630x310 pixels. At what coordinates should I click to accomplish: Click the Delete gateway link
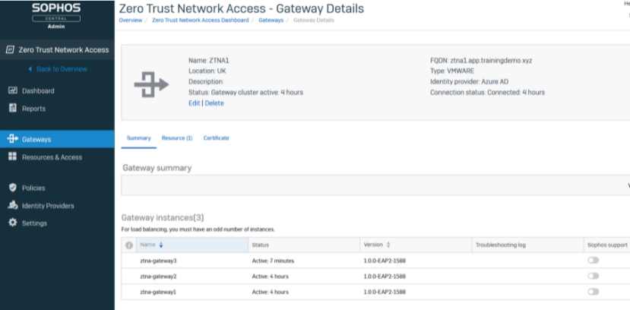(x=214, y=103)
